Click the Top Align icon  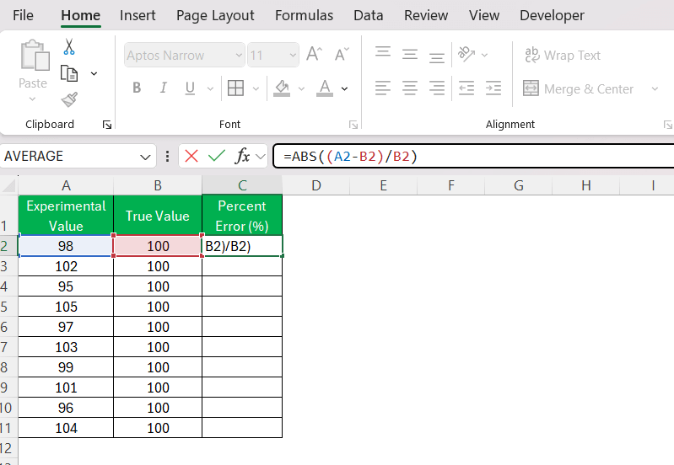pyautogui.click(x=383, y=52)
